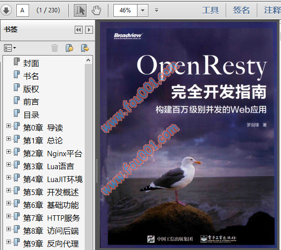Click the OpenResty book cover page

click(188, 135)
